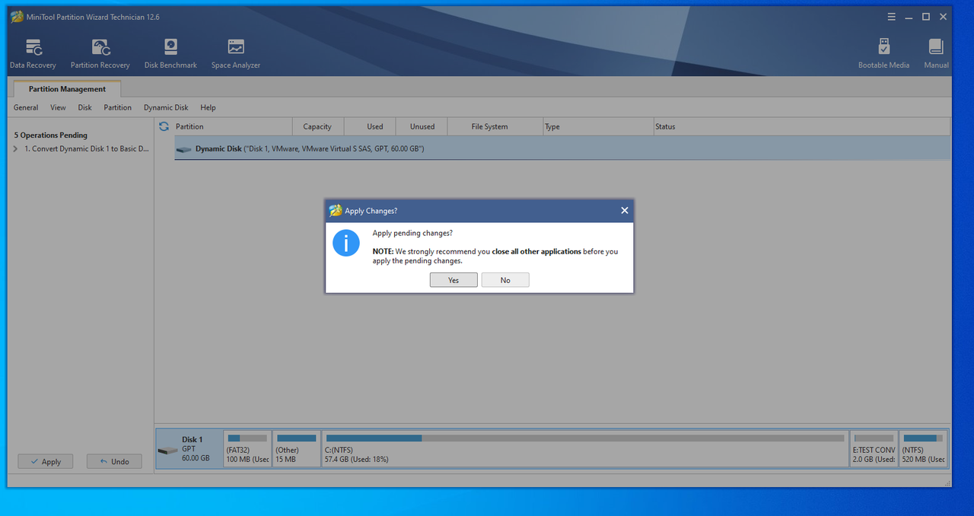Select Convert Dynamic Disk 1 to Basic operation

click(x=86, y=149)
